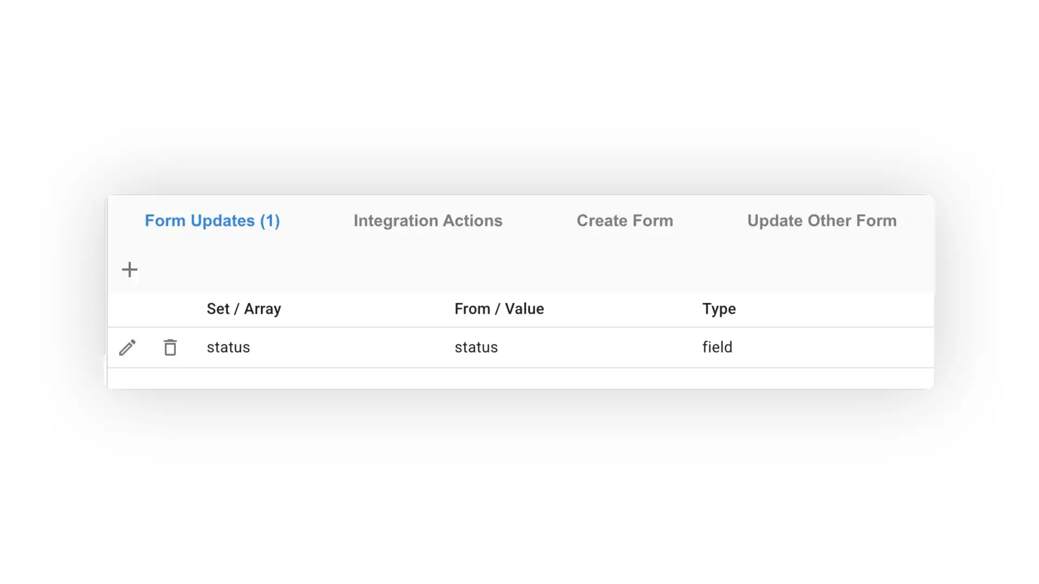Click the From / Value column header
The height and width of the screenshot is (584, 1039).
(499, 309)
